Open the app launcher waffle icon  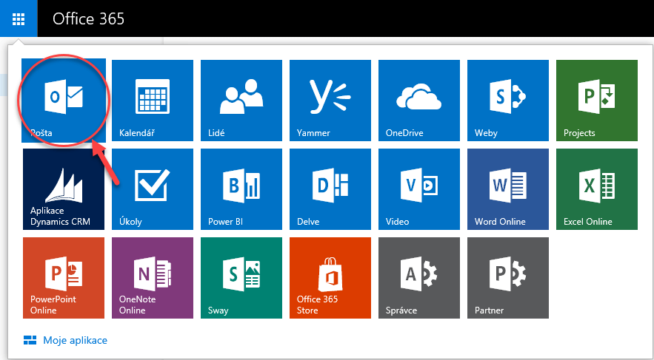tap(19, 18)
